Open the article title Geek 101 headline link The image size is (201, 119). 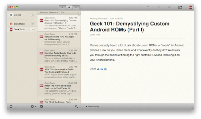pyautogui.click(x=130, y=27)
